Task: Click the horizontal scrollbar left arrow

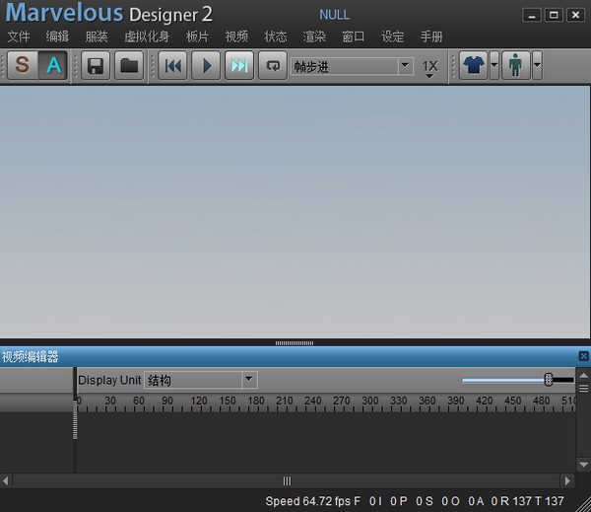Action: point(5,481)
